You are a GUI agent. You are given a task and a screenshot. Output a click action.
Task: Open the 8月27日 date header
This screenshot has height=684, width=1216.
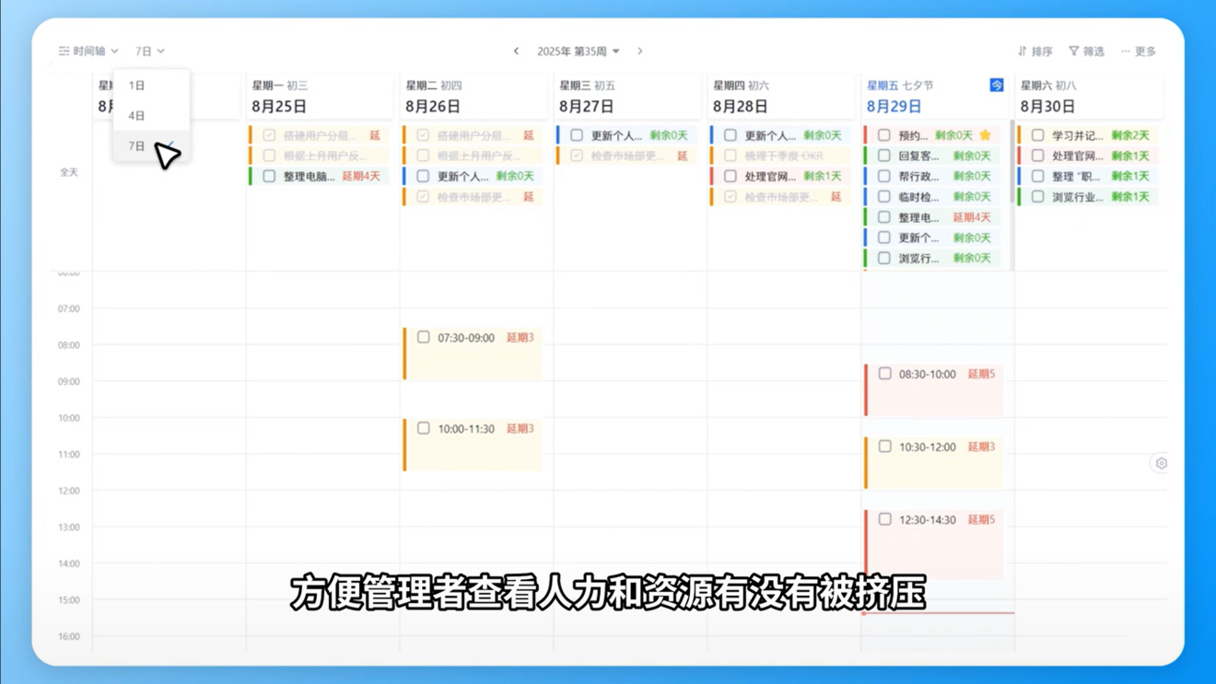point(587,107)
